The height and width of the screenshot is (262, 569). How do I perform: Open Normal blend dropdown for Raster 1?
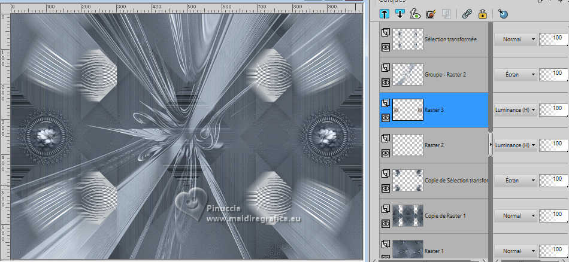tap(515, 251)
